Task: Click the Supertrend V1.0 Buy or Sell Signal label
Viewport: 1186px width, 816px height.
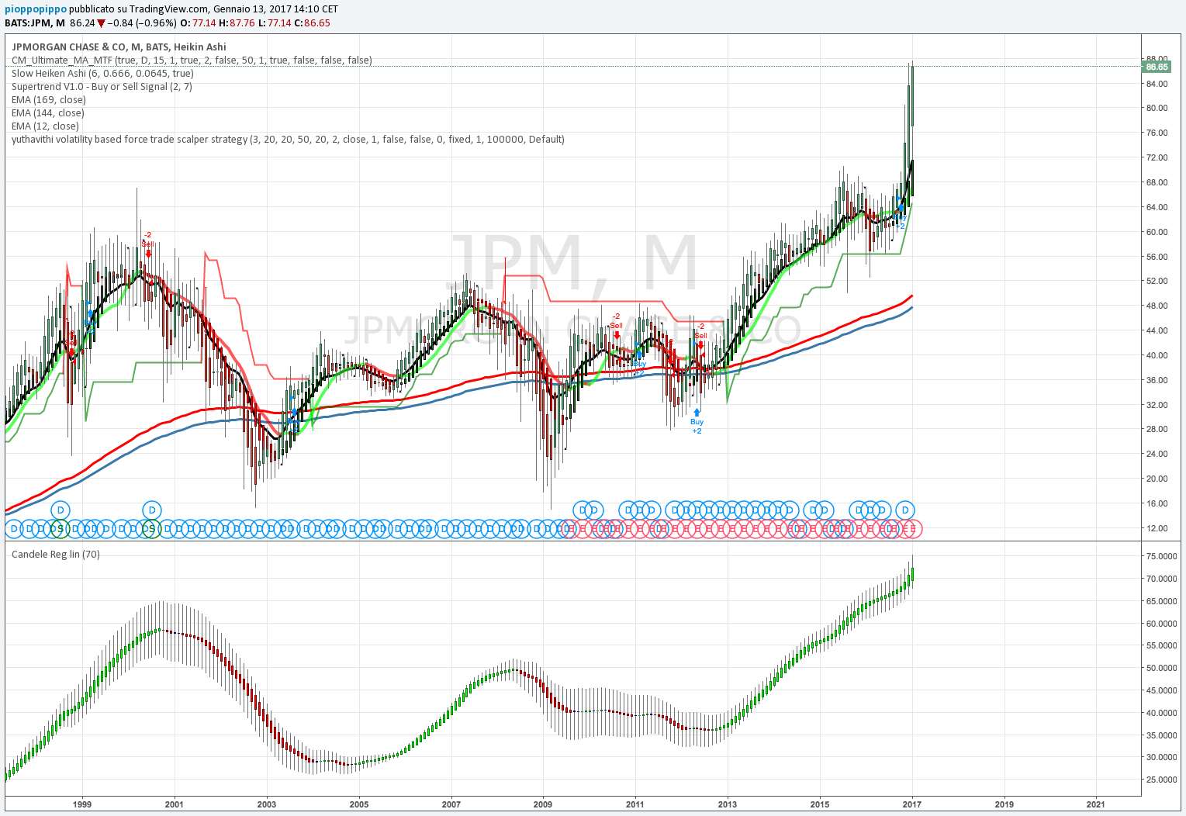Action: pos(102,86)
